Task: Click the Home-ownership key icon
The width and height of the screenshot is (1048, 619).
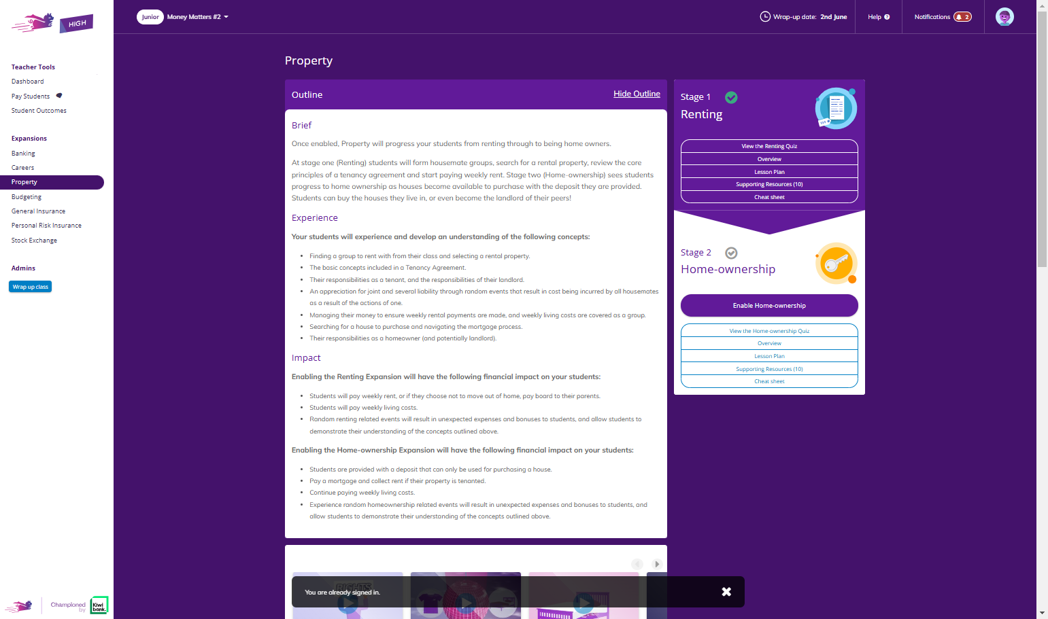Action: click(x=836, y=263)
